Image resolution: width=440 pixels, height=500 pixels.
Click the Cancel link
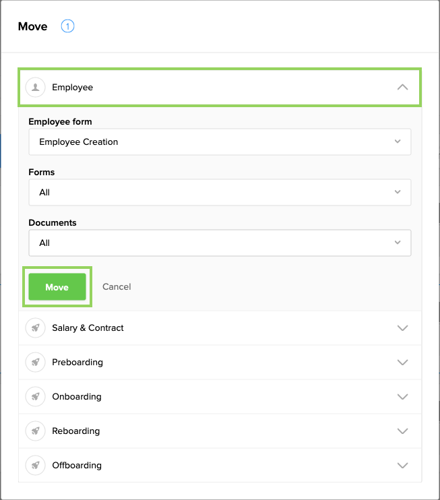[117, 287]
